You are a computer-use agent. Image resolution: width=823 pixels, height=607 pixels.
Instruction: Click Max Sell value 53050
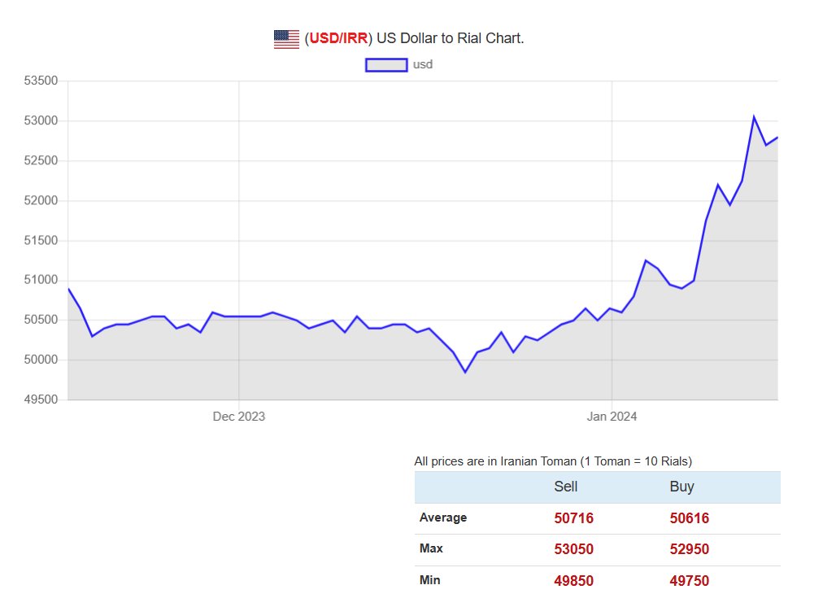573,549
